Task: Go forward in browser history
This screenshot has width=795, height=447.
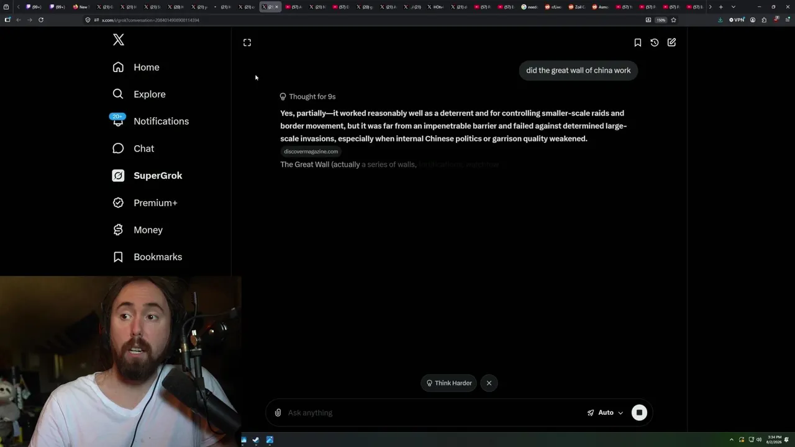Action: point(29,20)
